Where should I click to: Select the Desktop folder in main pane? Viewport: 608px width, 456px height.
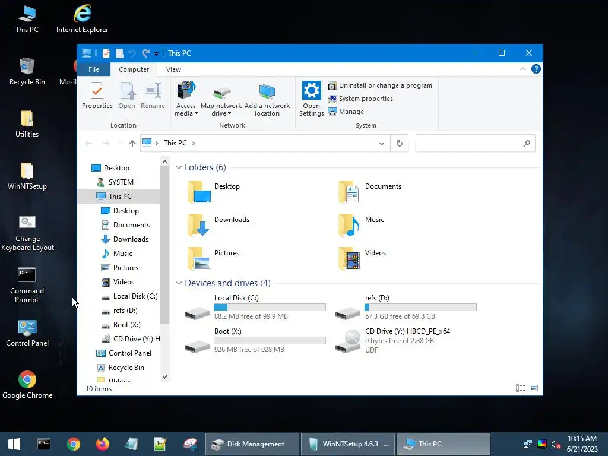point(214,192)
